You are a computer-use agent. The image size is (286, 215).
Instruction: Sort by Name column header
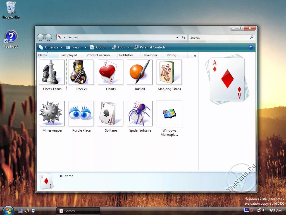pyautogui.click(x=47, y=55)
